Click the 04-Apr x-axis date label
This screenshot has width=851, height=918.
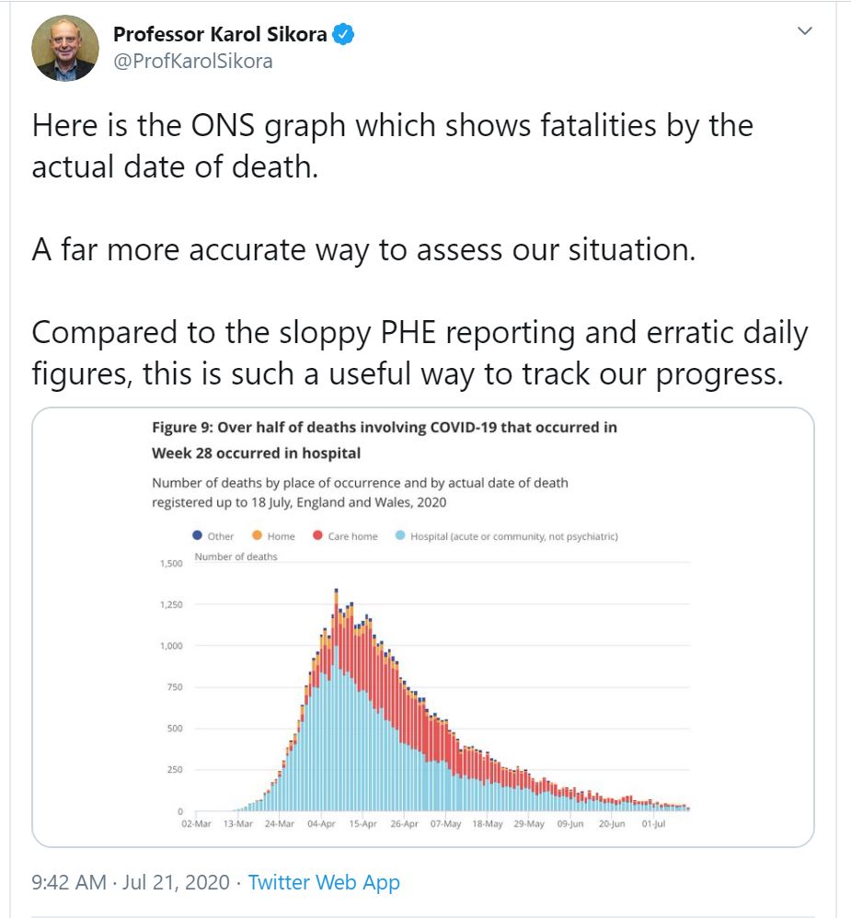(321, 824)
